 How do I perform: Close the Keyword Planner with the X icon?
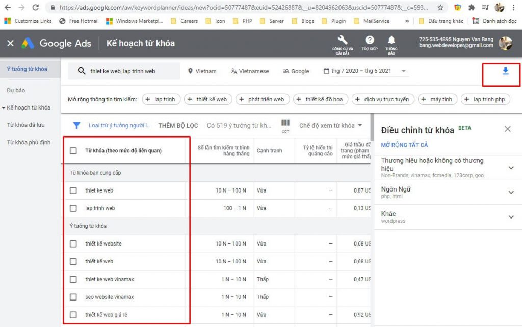(10, 43)
